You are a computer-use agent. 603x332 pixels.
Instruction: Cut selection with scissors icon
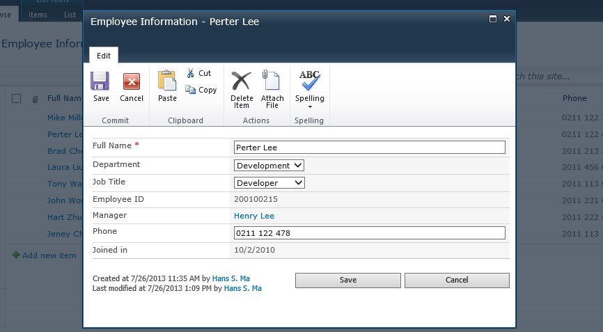(x=190, y=73)
